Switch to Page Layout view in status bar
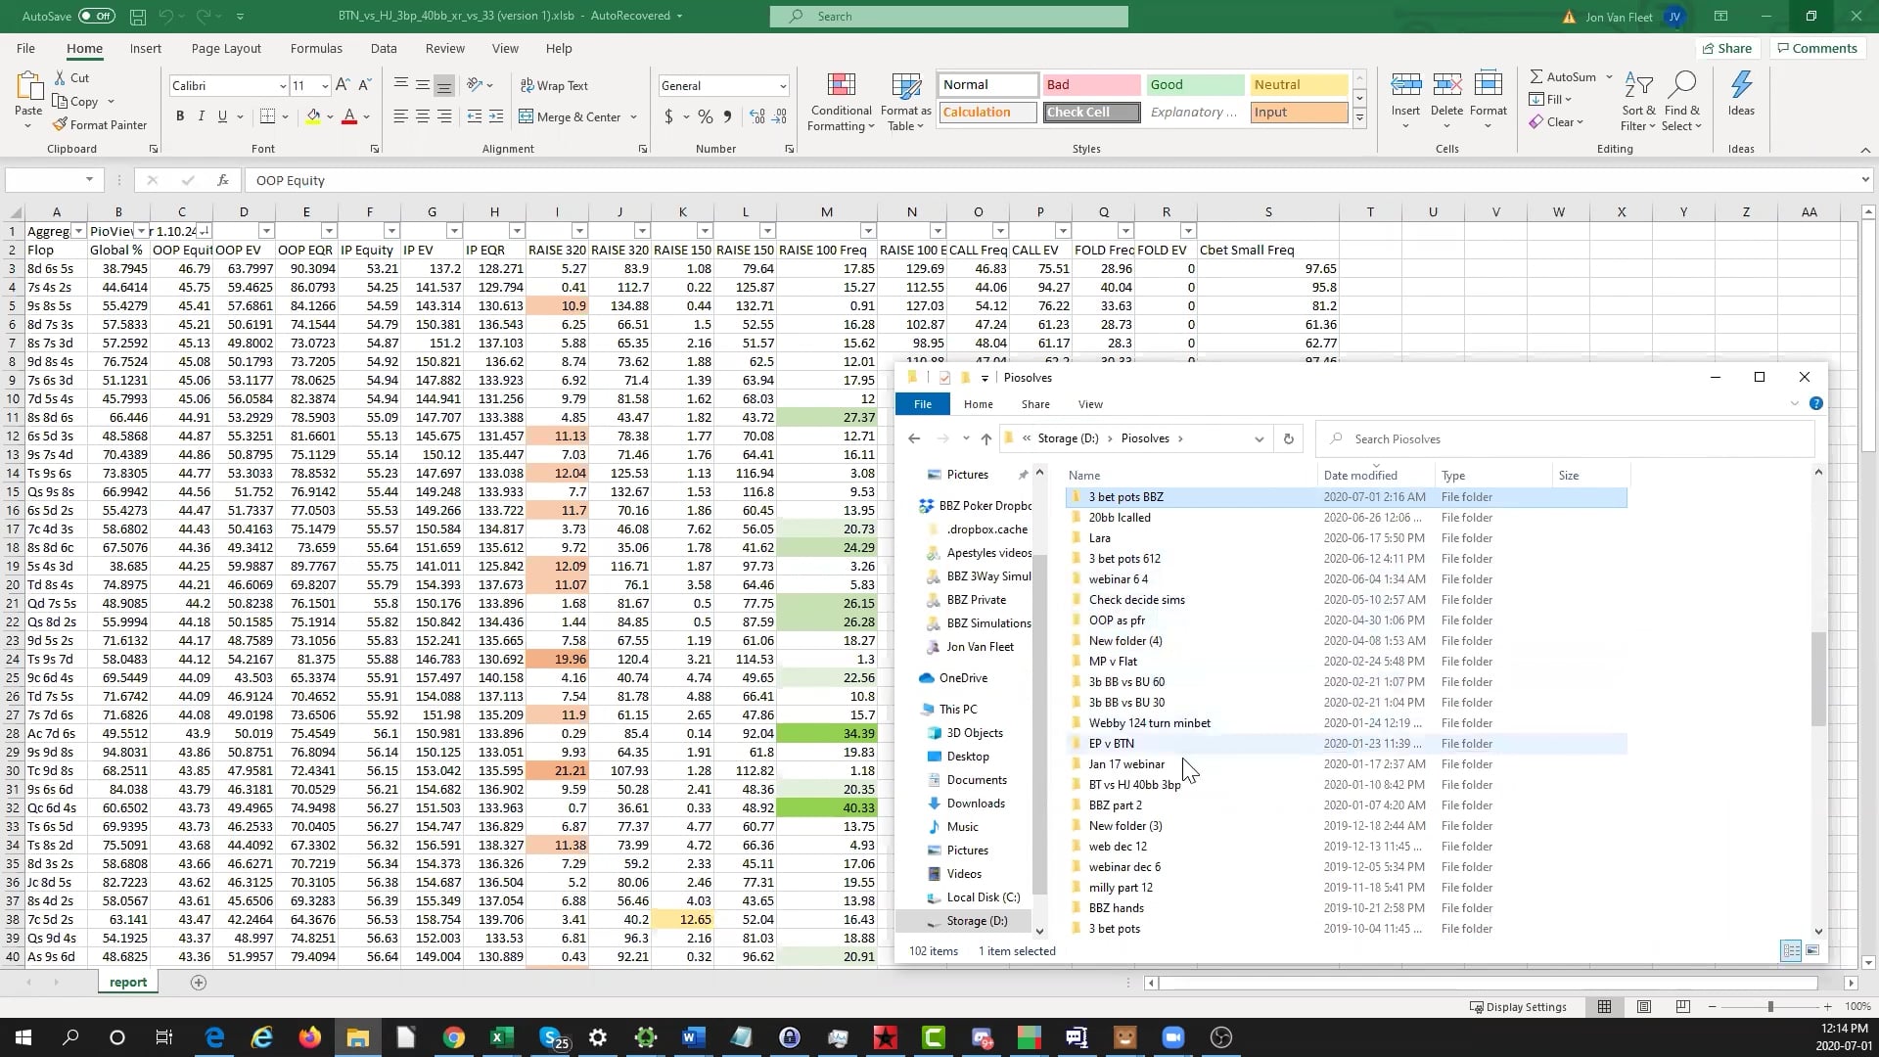Viewport: 1879px width, 1057px height. (x=1644, y=1006)
